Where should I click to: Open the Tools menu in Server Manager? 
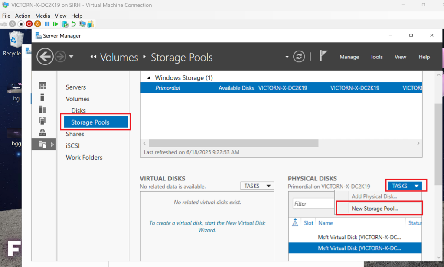pos(376,57)
